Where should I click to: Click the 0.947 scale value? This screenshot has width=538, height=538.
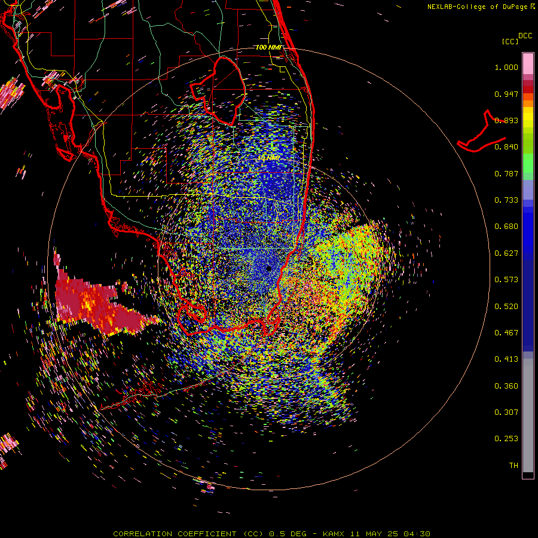point(506,94)
